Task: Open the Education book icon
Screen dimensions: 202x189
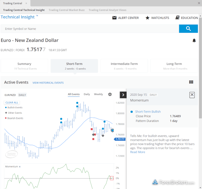Action: 178,18
